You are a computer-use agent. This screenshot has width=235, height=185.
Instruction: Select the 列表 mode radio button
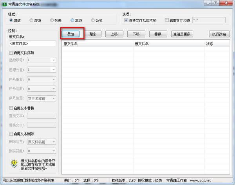click(52, 20)
